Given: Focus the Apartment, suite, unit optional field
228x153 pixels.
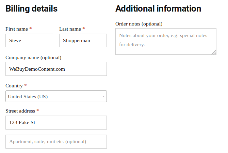Looking at the screenshot, I should point(56,142).
